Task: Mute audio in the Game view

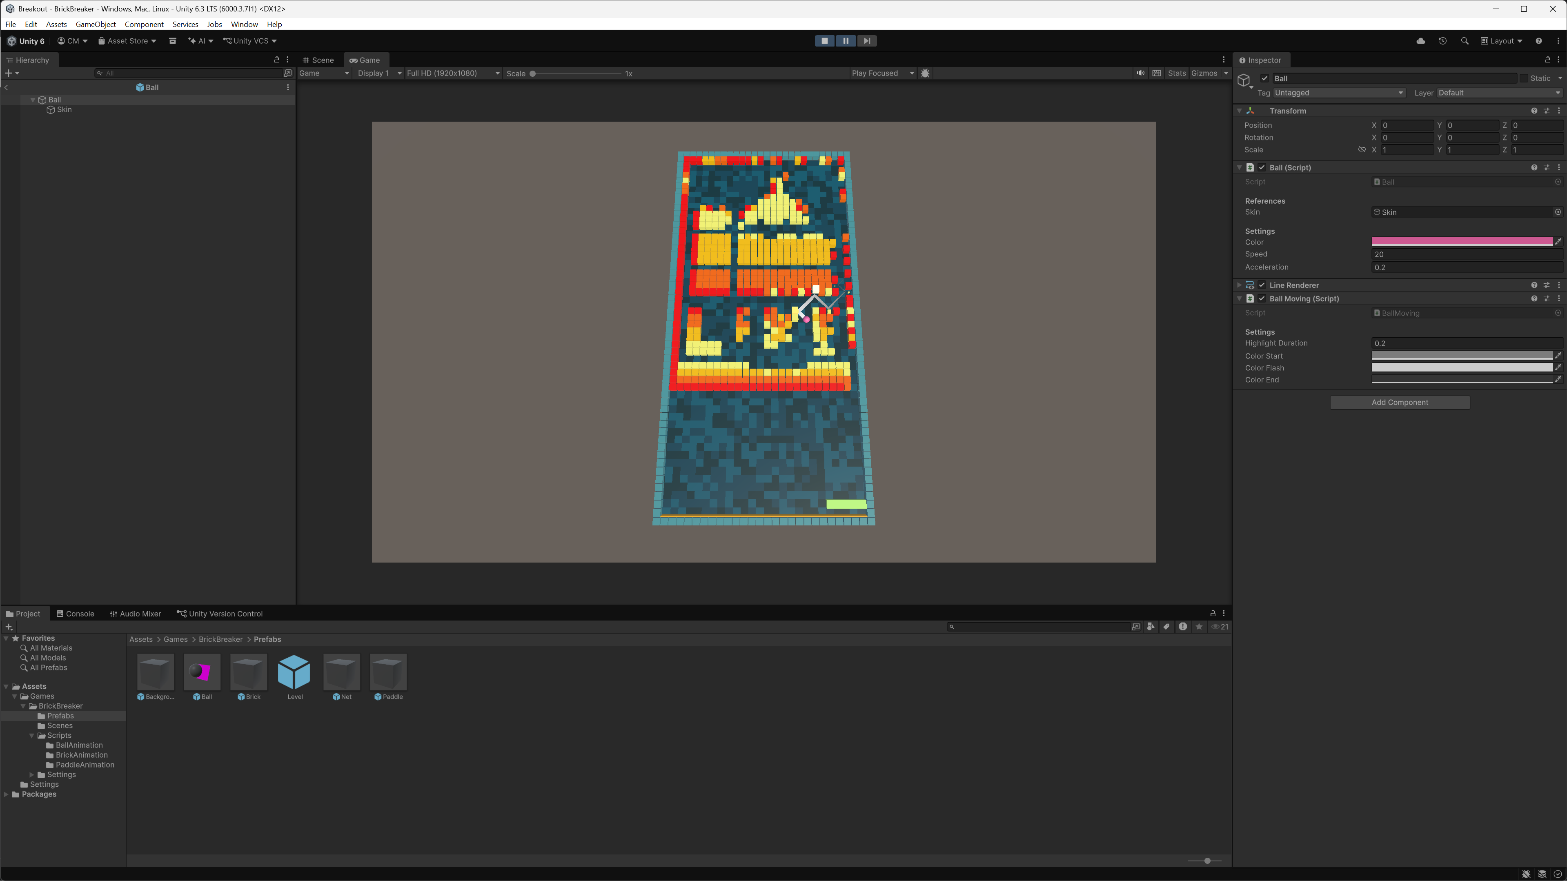Action: click(1140, 73)
